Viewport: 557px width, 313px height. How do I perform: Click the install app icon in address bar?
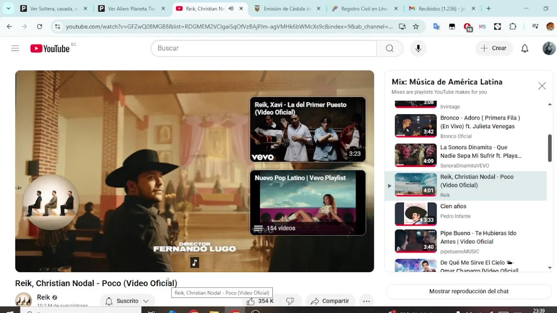(x=403, y=27)
